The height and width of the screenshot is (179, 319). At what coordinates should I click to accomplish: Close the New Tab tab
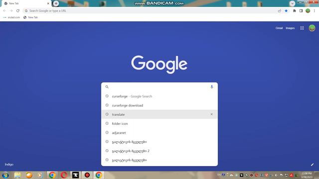48,3
